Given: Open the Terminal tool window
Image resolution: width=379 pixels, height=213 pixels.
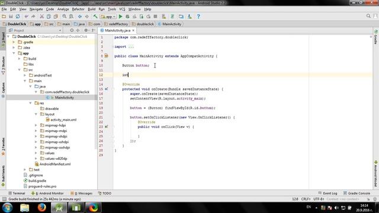Looking at the screenshot, I should 17,193.
